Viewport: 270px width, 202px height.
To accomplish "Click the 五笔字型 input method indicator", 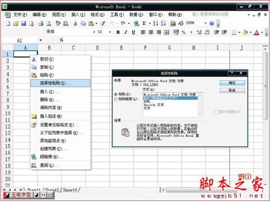I will point(21,195).
